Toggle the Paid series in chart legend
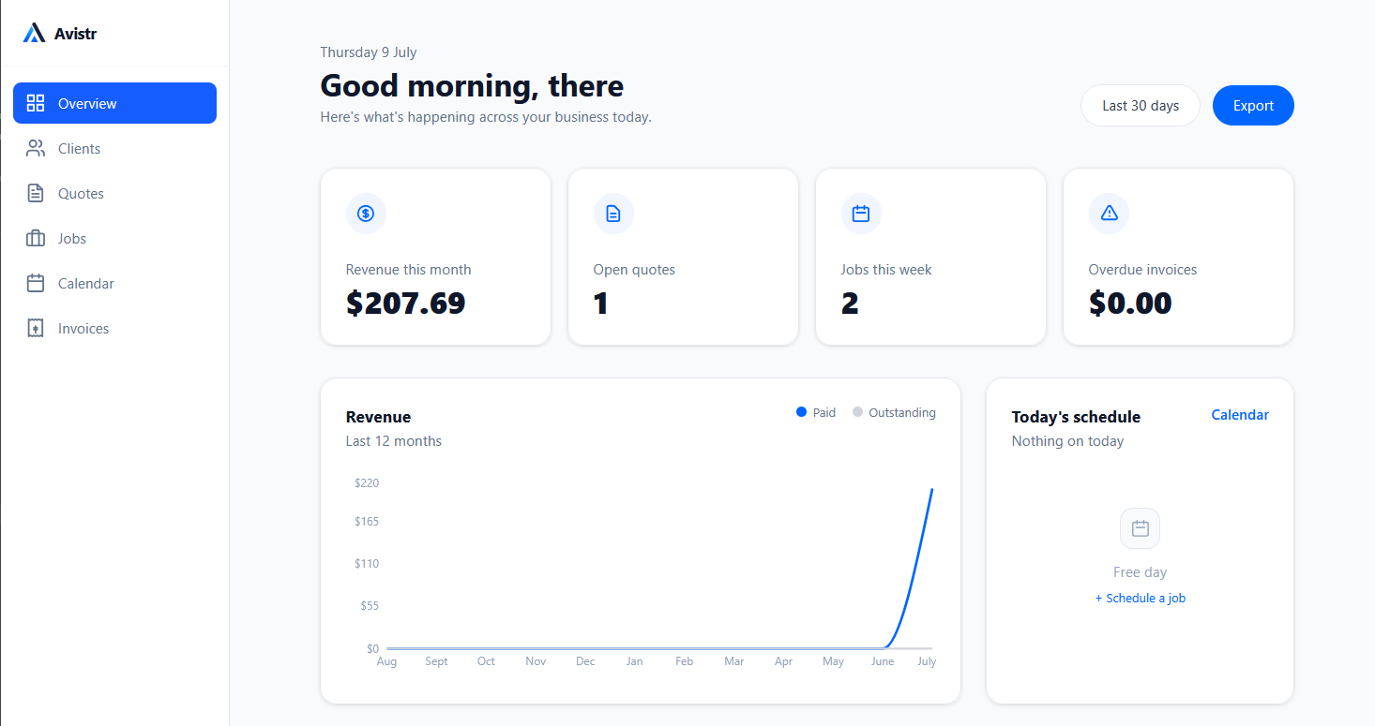Screen dimensions: 1375x726 [816, 412]
